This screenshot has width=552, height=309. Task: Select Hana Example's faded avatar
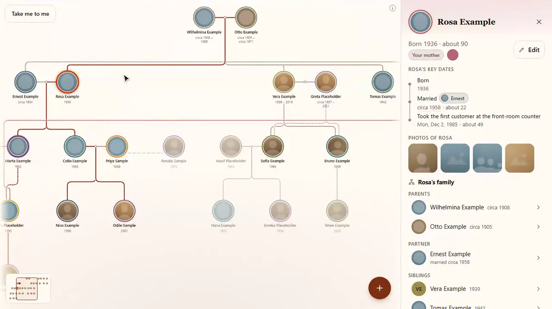click(223, 211)
